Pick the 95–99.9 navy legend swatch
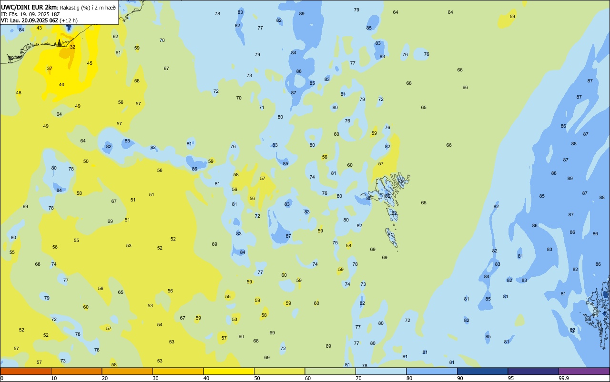 pyautogui.click(x=533, y=371)
